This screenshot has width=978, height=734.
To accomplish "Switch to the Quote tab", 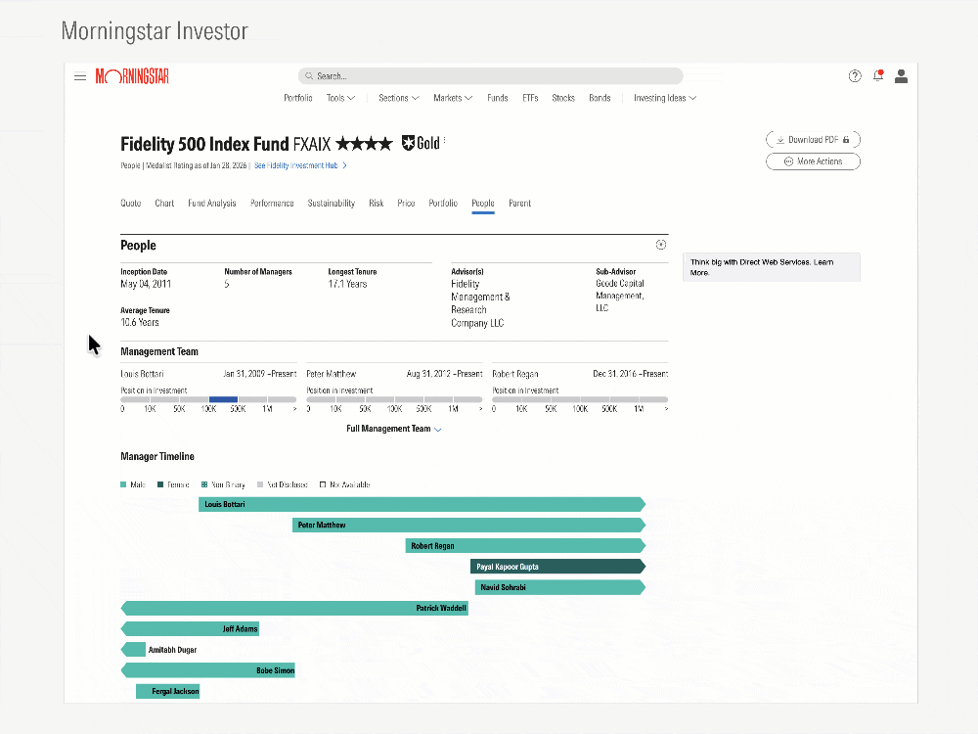I will tap(131, 204).
